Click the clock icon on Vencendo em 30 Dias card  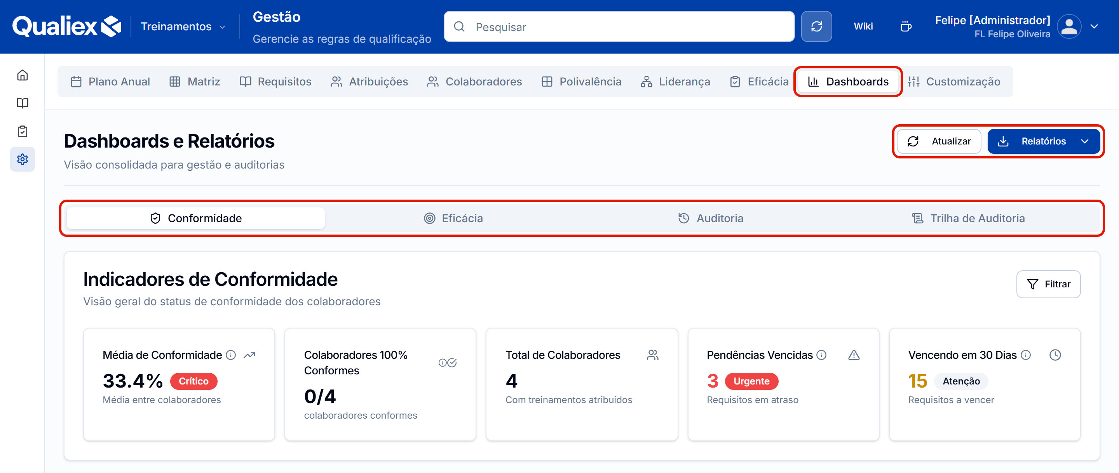(1055, 355)
